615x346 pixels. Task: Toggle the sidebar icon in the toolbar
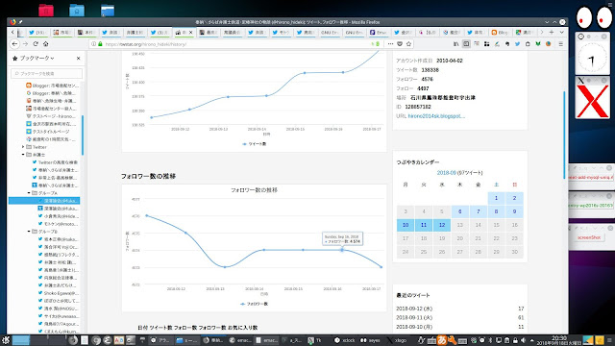[x=466, y=44]
